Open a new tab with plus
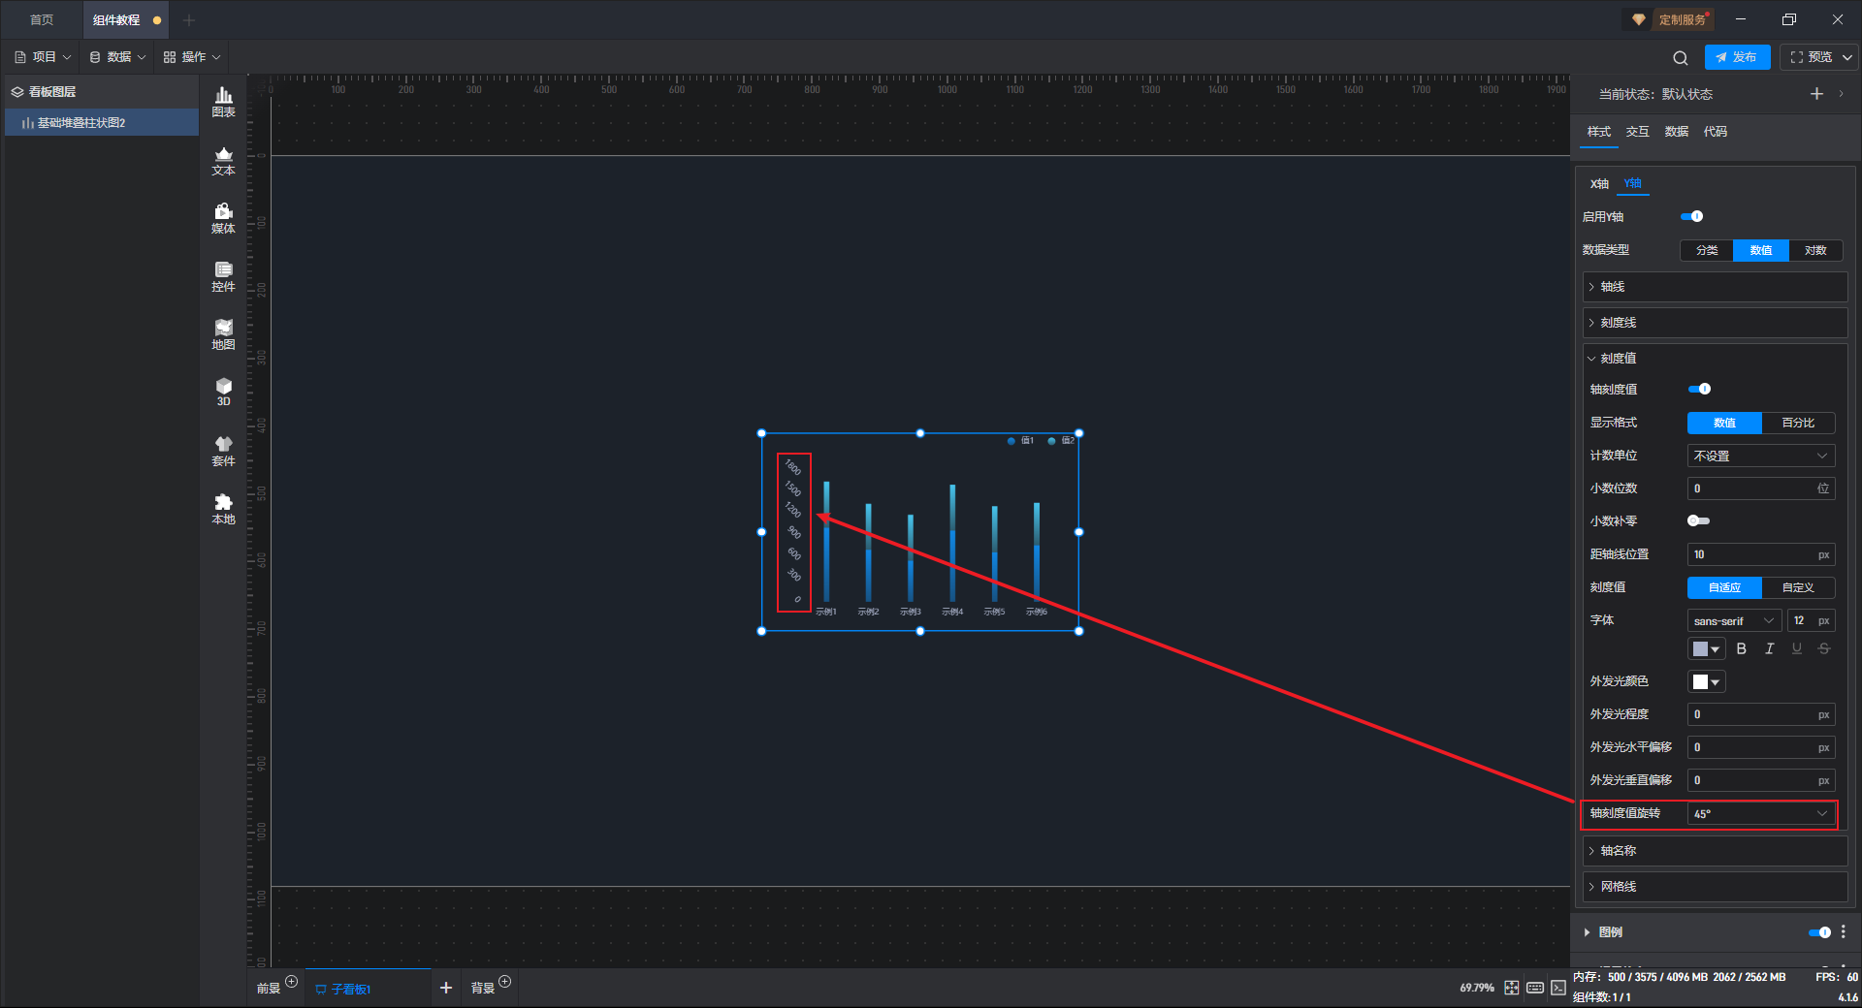This screenshot has height=1008, width=1862. 189,19
